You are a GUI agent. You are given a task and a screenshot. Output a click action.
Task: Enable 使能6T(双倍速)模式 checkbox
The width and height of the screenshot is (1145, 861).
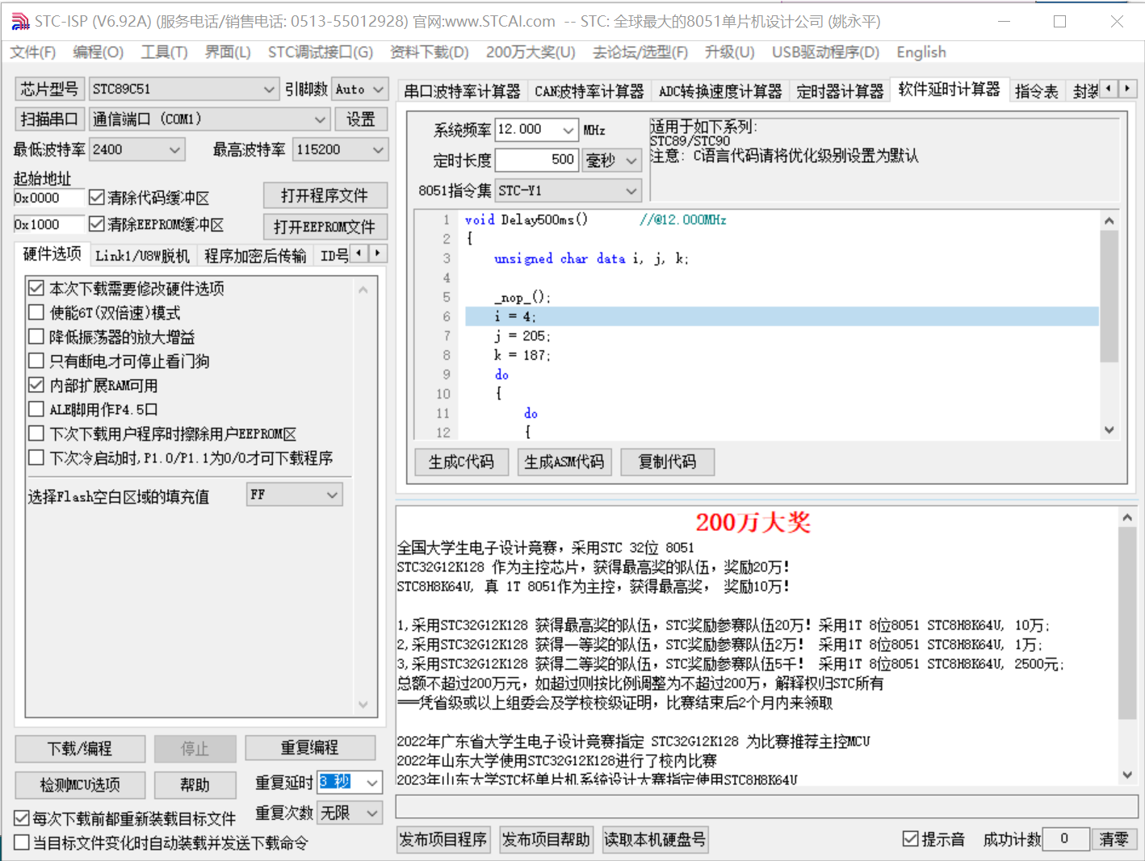[36, 312]
